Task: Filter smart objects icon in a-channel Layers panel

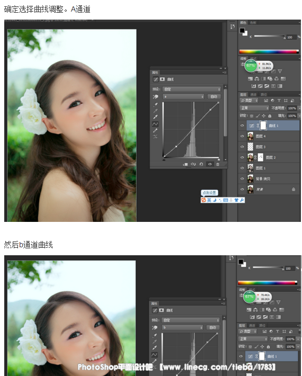Action: (292, 101)
